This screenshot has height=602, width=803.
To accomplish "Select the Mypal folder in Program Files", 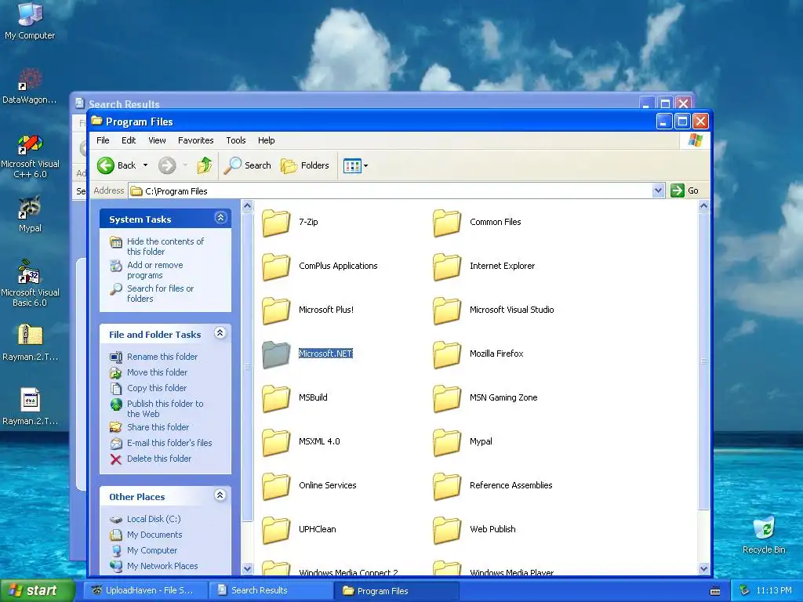I will 447,442.
